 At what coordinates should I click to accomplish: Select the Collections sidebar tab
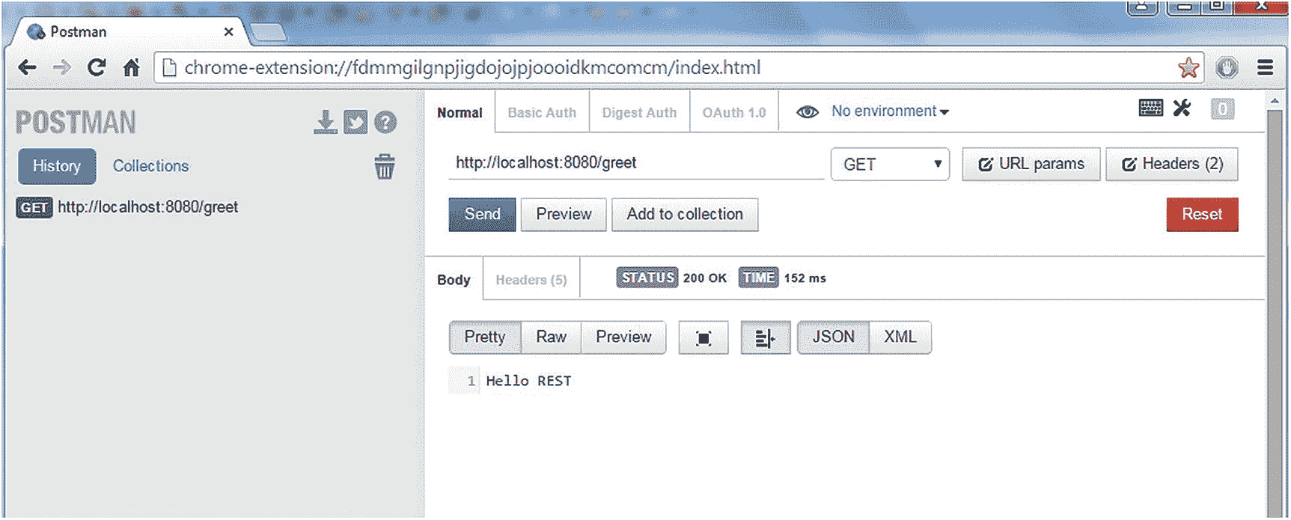(150, 166)
